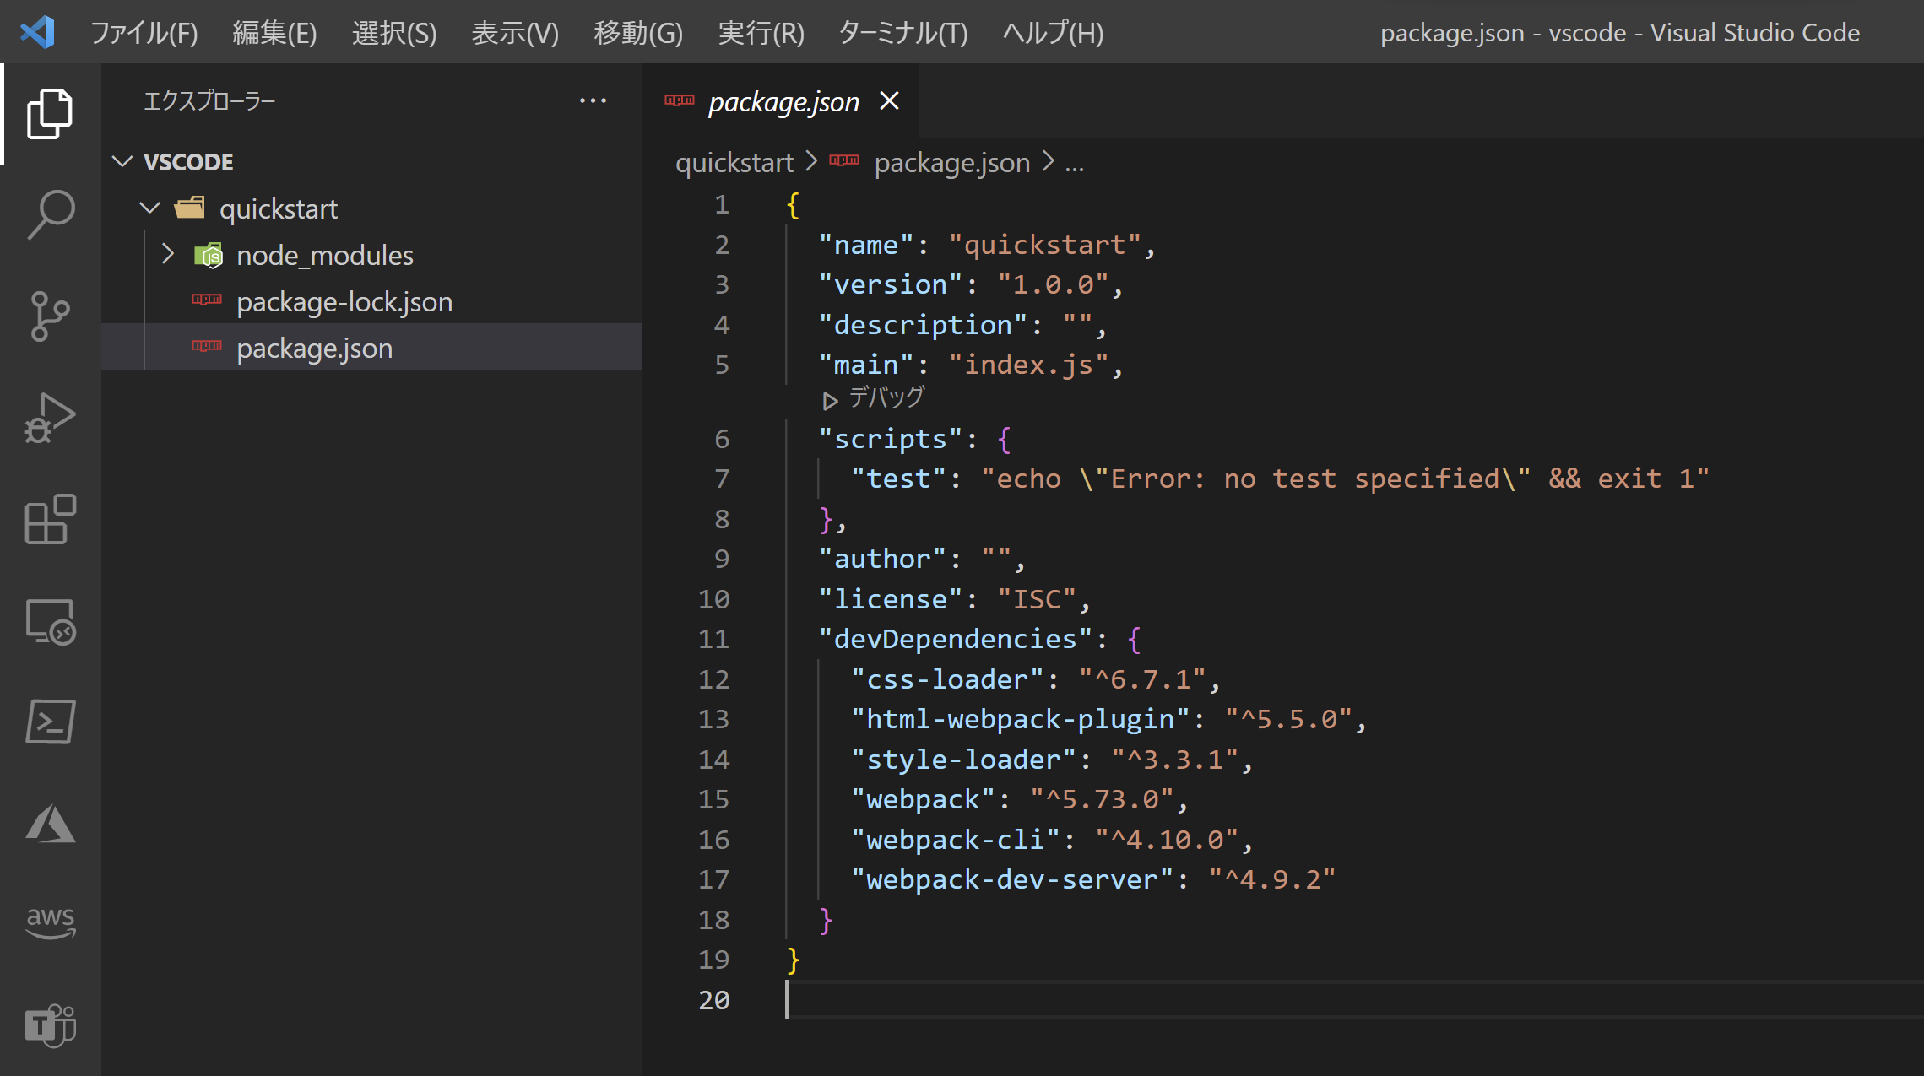
Task: Open the Extensions view icon
Action: 50,518
